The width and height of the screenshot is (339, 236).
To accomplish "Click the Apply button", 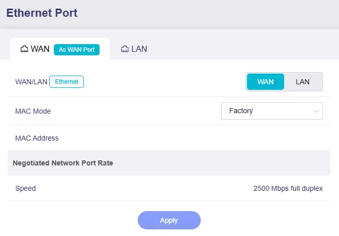I will [x=169, y=220].
